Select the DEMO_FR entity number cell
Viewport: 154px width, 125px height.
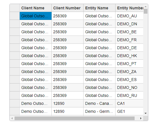(x=129, y=40)
